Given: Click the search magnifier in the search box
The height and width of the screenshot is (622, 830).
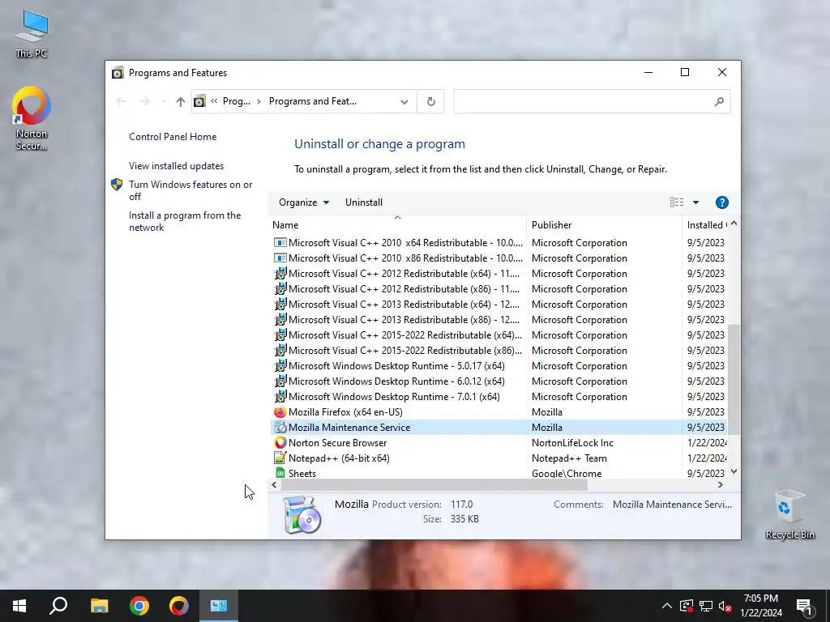Looking at the screenshot, I should pos(718,101).
